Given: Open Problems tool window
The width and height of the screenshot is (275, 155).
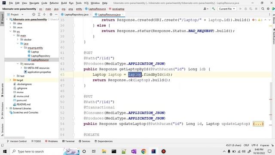Looking at the screenshot, I should pos(52,141).
